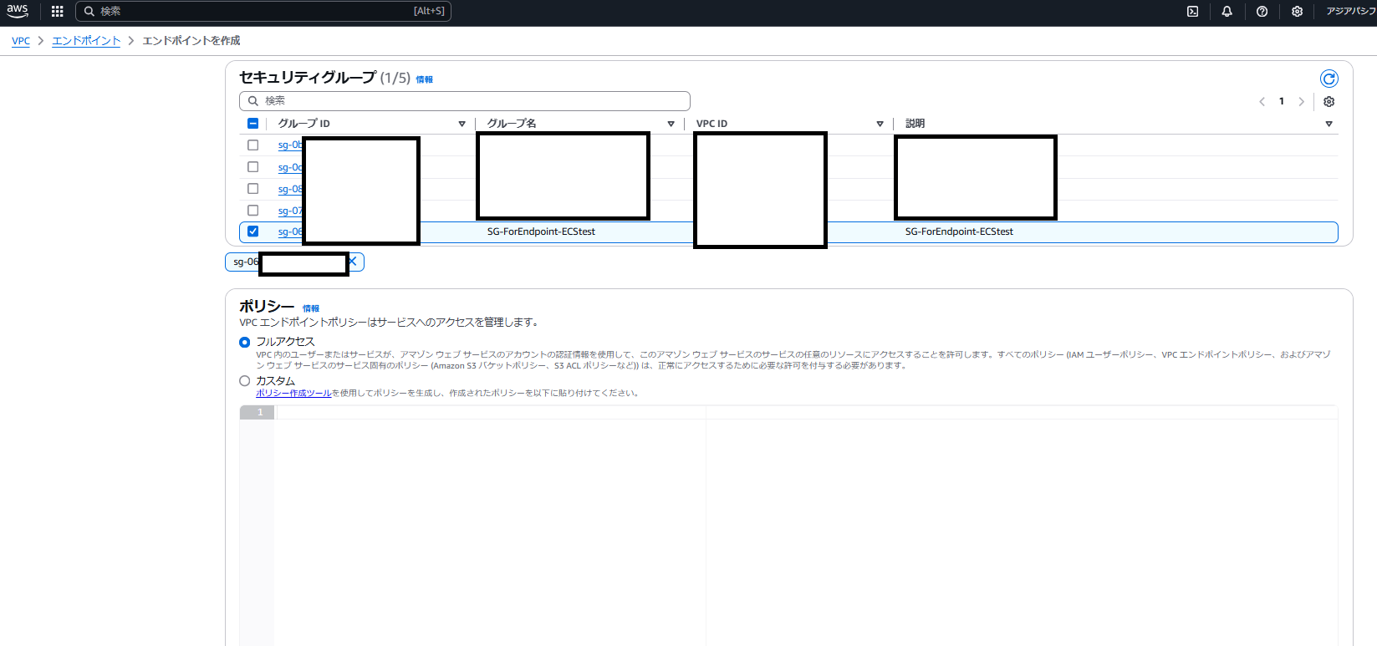
Task: Open the help question mark icon
Action: 1262,12
